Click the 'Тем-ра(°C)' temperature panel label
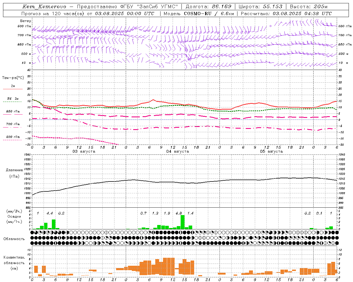 point(13,78)
